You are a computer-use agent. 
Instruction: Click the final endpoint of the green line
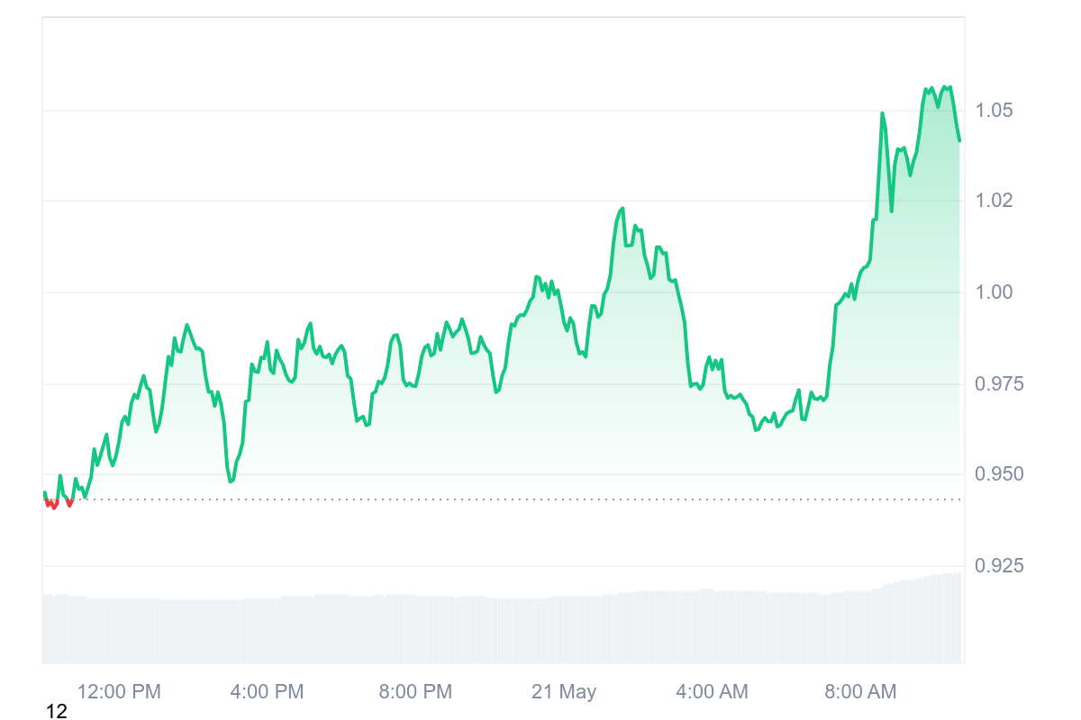tap(959, 140)
